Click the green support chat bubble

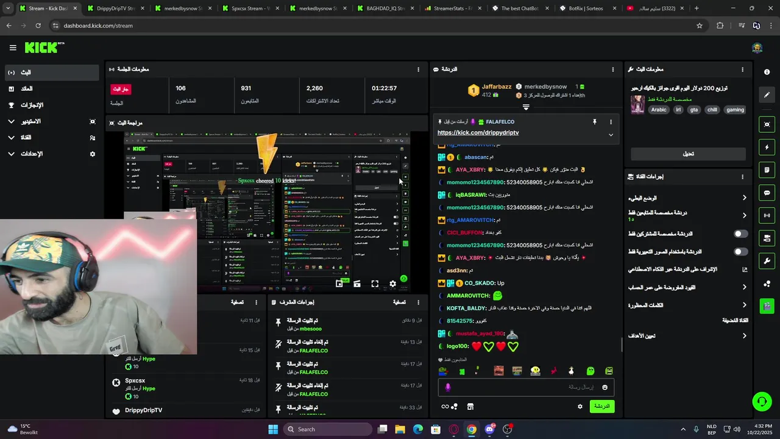click(762, 401)
